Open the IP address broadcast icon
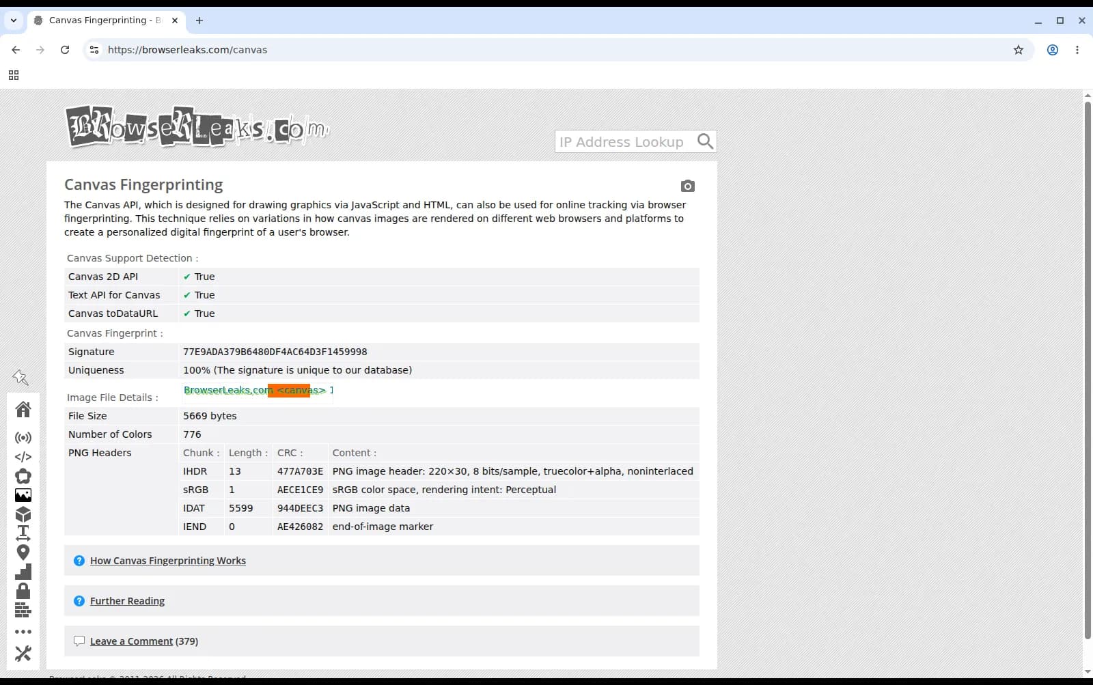The image size is (1093, 685). click(x=23, y=438)
